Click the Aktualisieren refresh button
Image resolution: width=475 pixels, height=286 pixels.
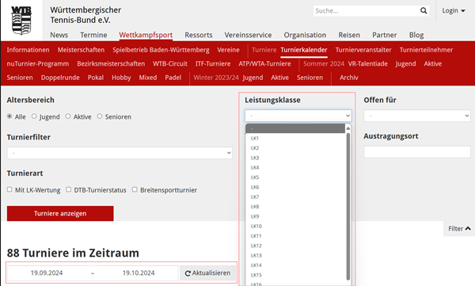207,273
